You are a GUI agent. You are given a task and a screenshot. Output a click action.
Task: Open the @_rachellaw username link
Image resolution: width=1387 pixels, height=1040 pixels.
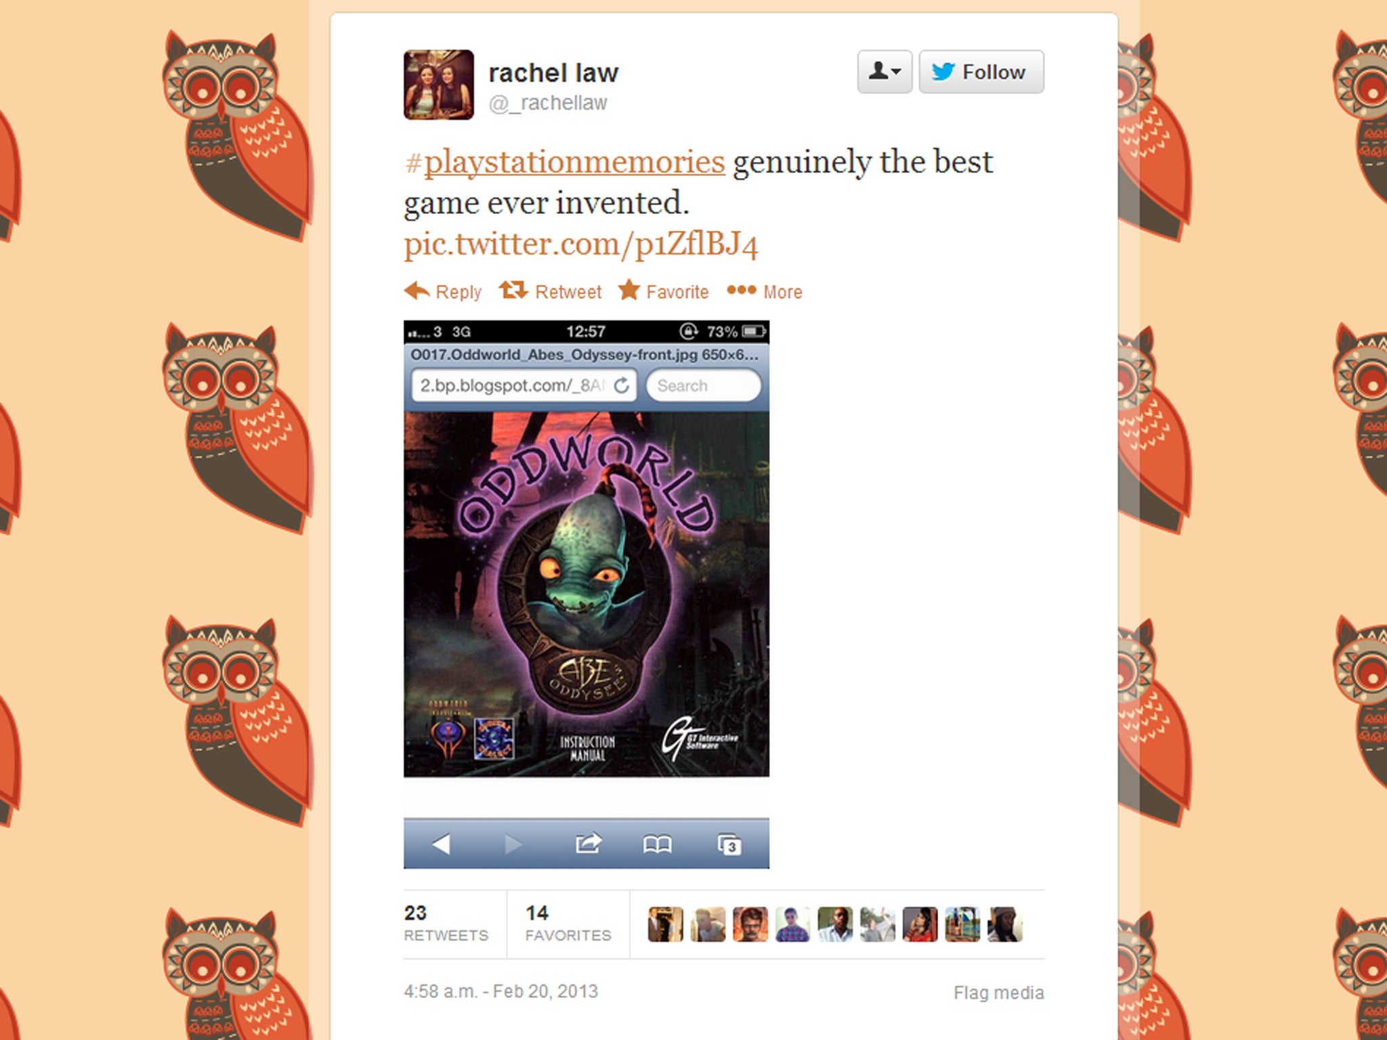[548, 103]
